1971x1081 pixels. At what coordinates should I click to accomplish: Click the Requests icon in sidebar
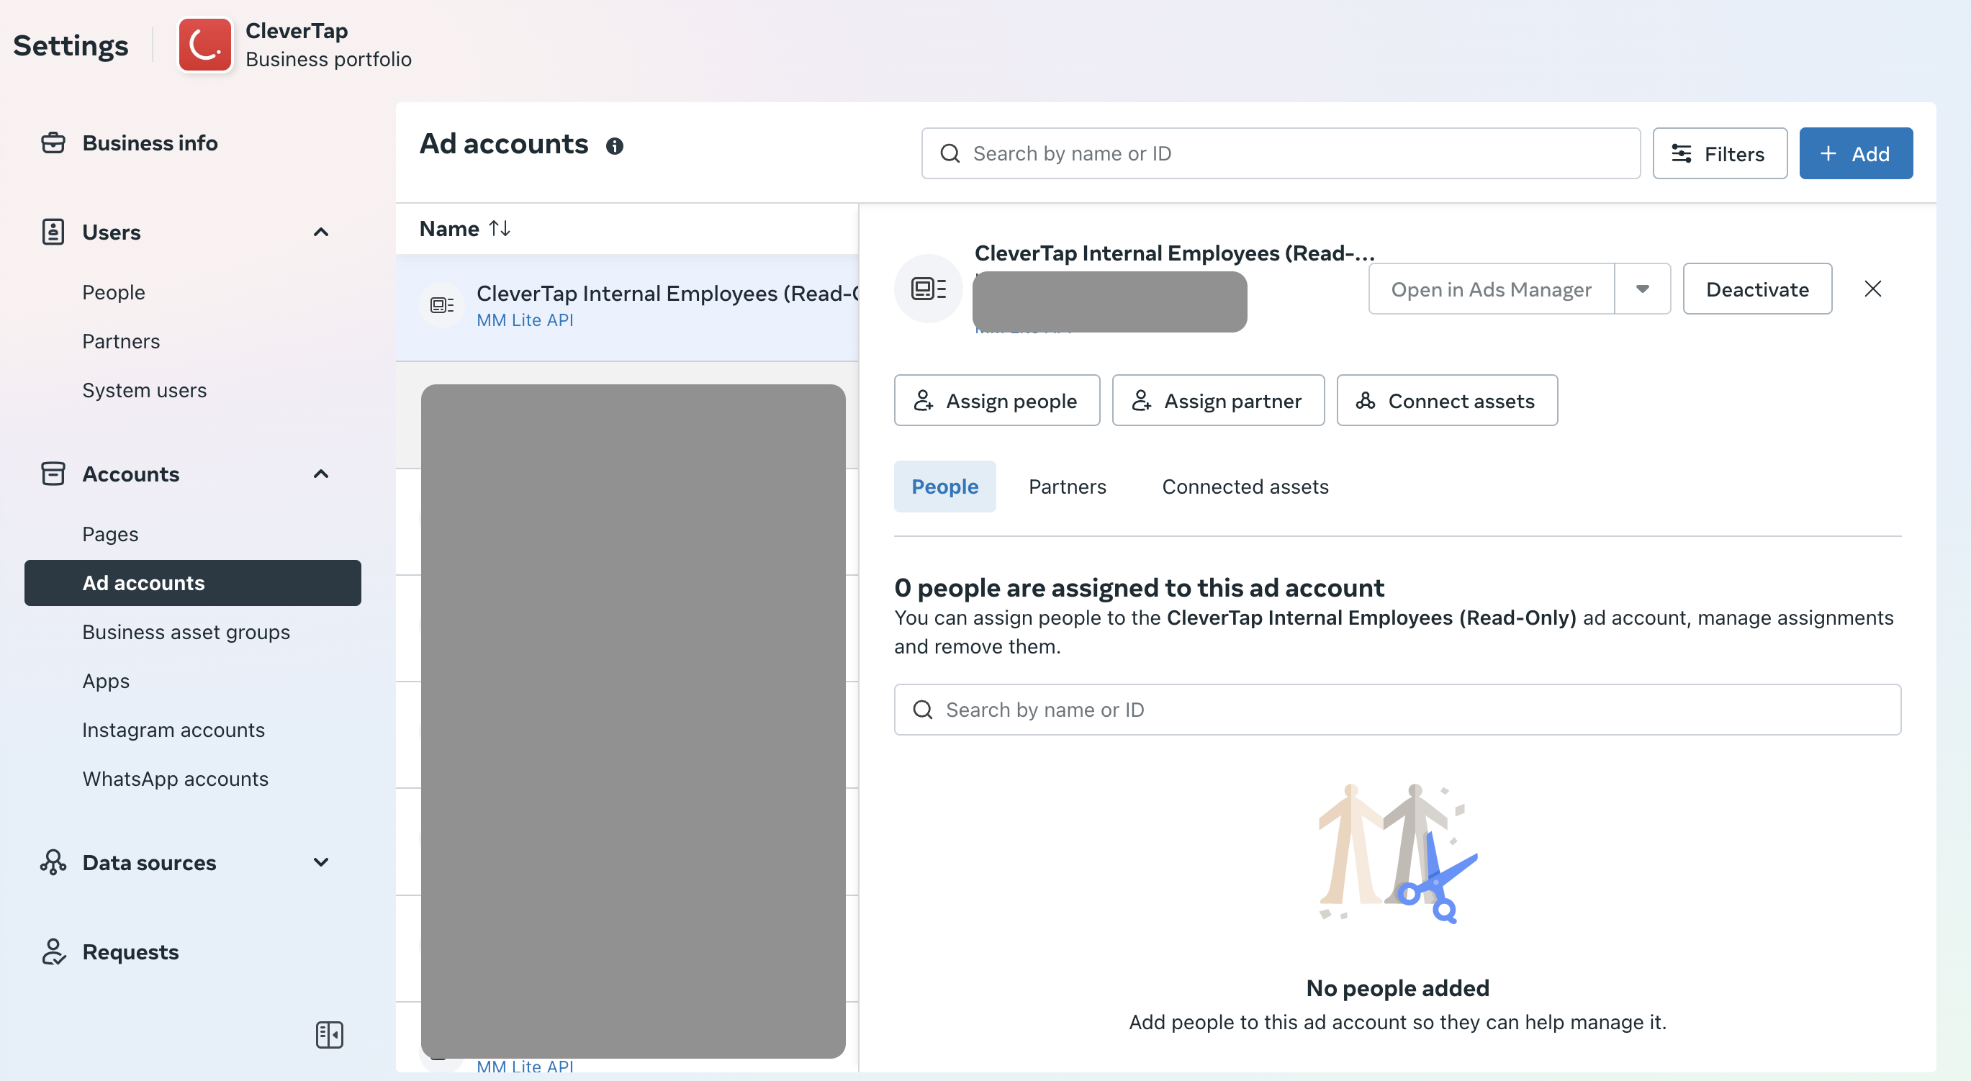pyautogui.click(x=53, y=951)
